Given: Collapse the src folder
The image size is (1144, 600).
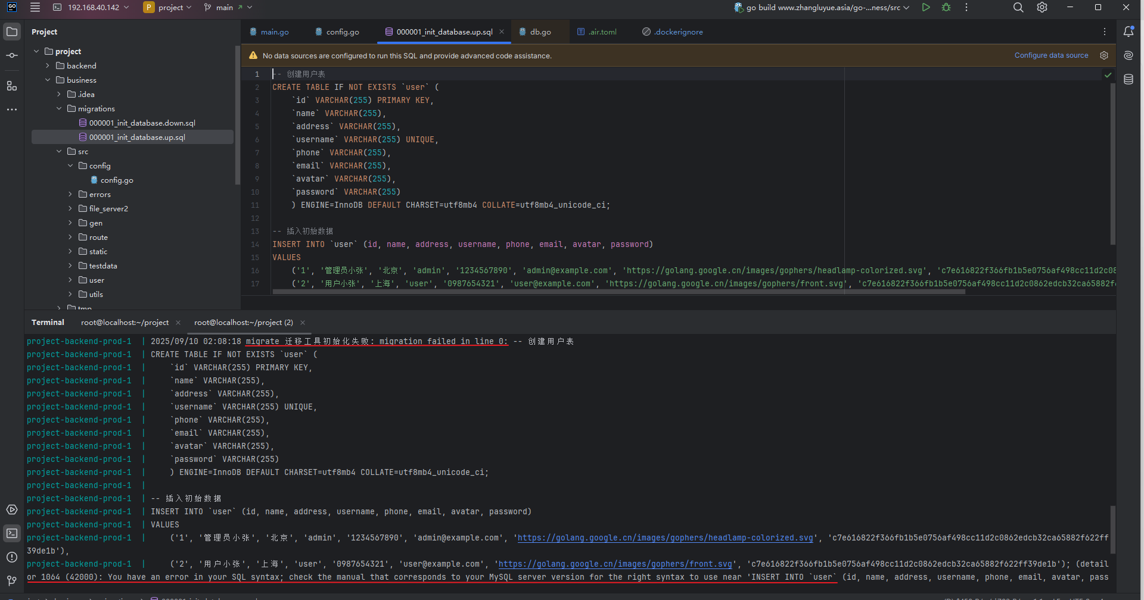Looking at the screenshot, I should coord(59,151).
